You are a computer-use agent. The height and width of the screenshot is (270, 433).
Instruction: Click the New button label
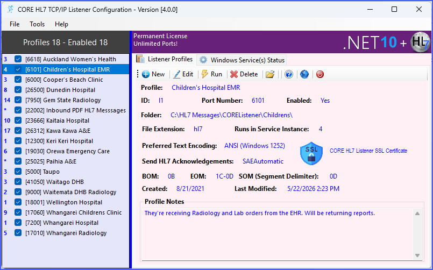(158, 74)
